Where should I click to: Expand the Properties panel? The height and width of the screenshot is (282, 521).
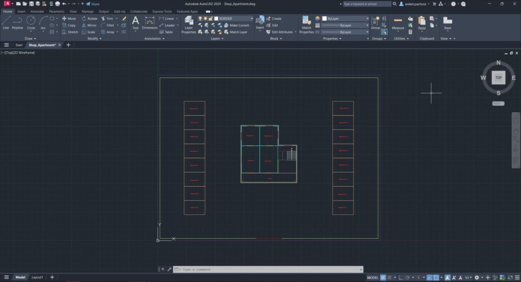[332, 39]
